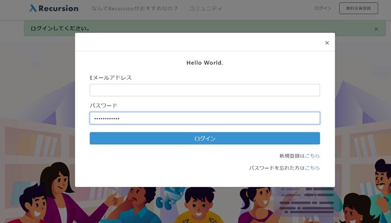Click the 無料会員登録 button
This screenshot has width=391, height=223.
pyautogui.click(x=359, y=8)
